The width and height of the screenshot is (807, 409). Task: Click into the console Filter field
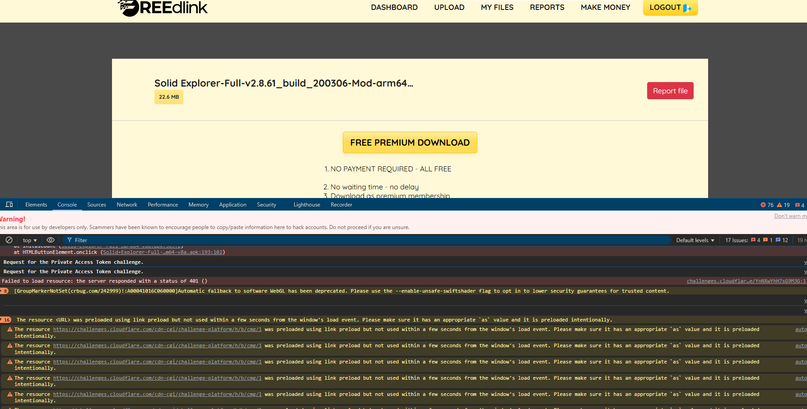pos(367,240)
